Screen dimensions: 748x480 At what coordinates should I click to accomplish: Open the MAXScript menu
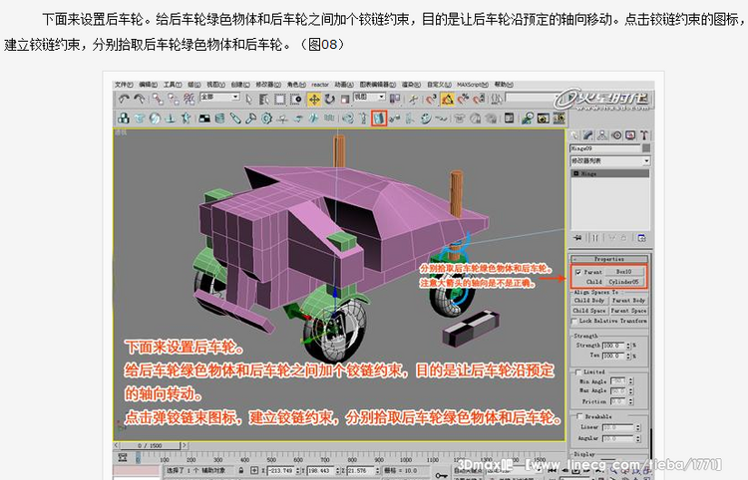pyautogui.click(x=473, y=85)
